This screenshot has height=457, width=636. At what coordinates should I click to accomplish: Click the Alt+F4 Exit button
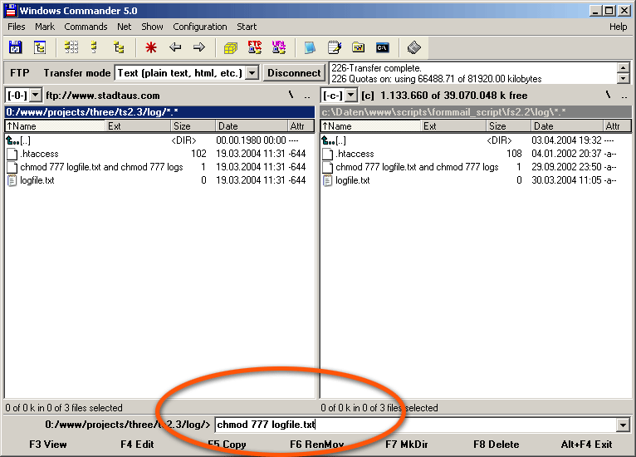click(x=586, y=445)
